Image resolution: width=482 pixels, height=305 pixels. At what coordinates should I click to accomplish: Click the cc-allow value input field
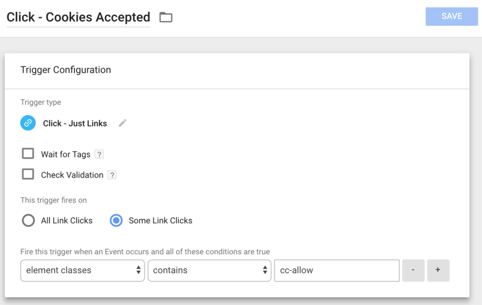coord(337,270)
